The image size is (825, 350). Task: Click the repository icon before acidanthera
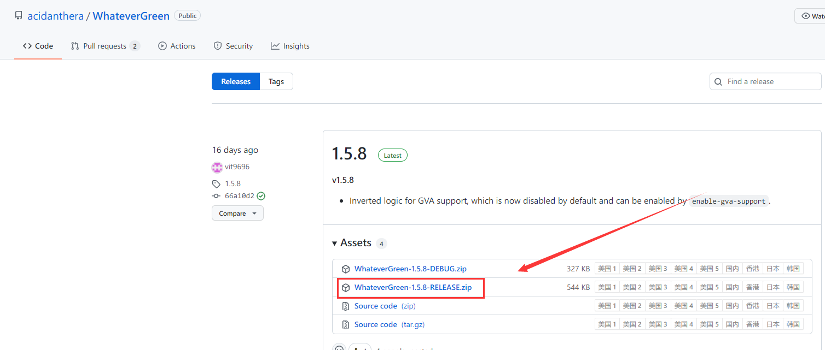coord(19,16)
